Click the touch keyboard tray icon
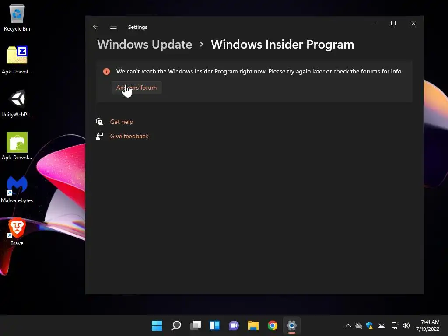The image size is (448, 336). (381, 325)
